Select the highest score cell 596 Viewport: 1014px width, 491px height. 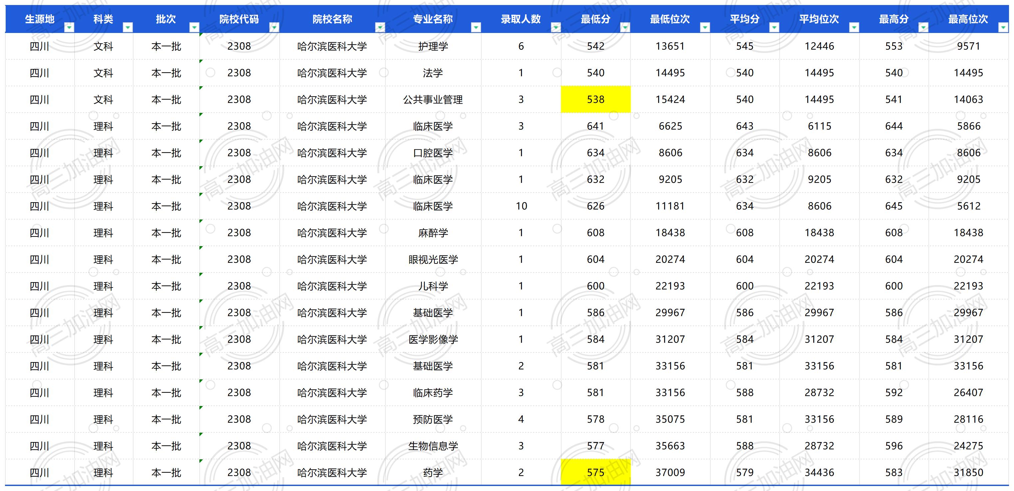(894, 446)
